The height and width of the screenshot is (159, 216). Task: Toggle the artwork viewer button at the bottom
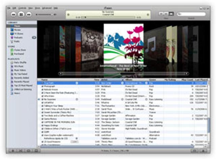(36, 151)
